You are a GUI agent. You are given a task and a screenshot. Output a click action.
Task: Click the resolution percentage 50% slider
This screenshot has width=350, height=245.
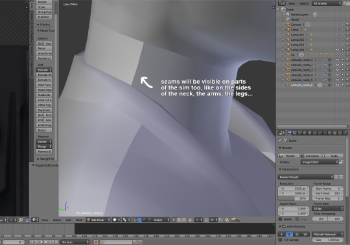point(294,198)
